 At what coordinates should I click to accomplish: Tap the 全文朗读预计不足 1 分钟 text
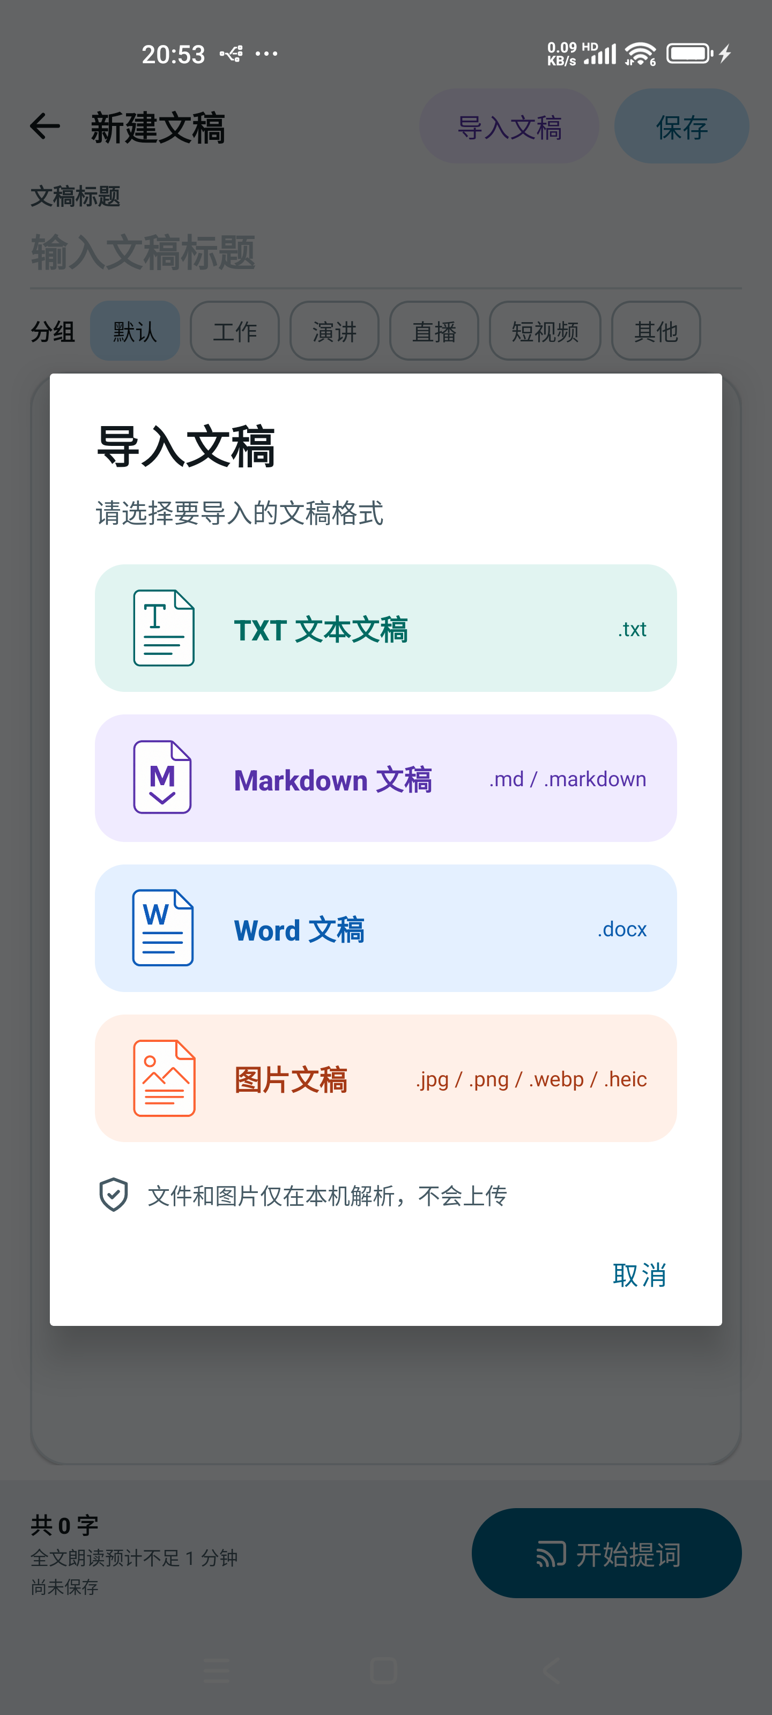[x=134, y=1558]
